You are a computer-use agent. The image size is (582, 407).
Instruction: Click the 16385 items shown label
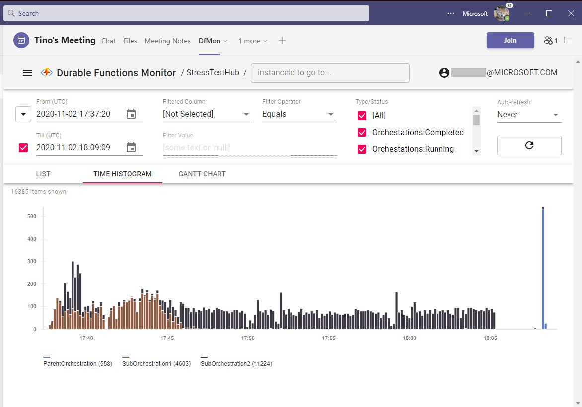pyautogui.click(x=39, y=192)
